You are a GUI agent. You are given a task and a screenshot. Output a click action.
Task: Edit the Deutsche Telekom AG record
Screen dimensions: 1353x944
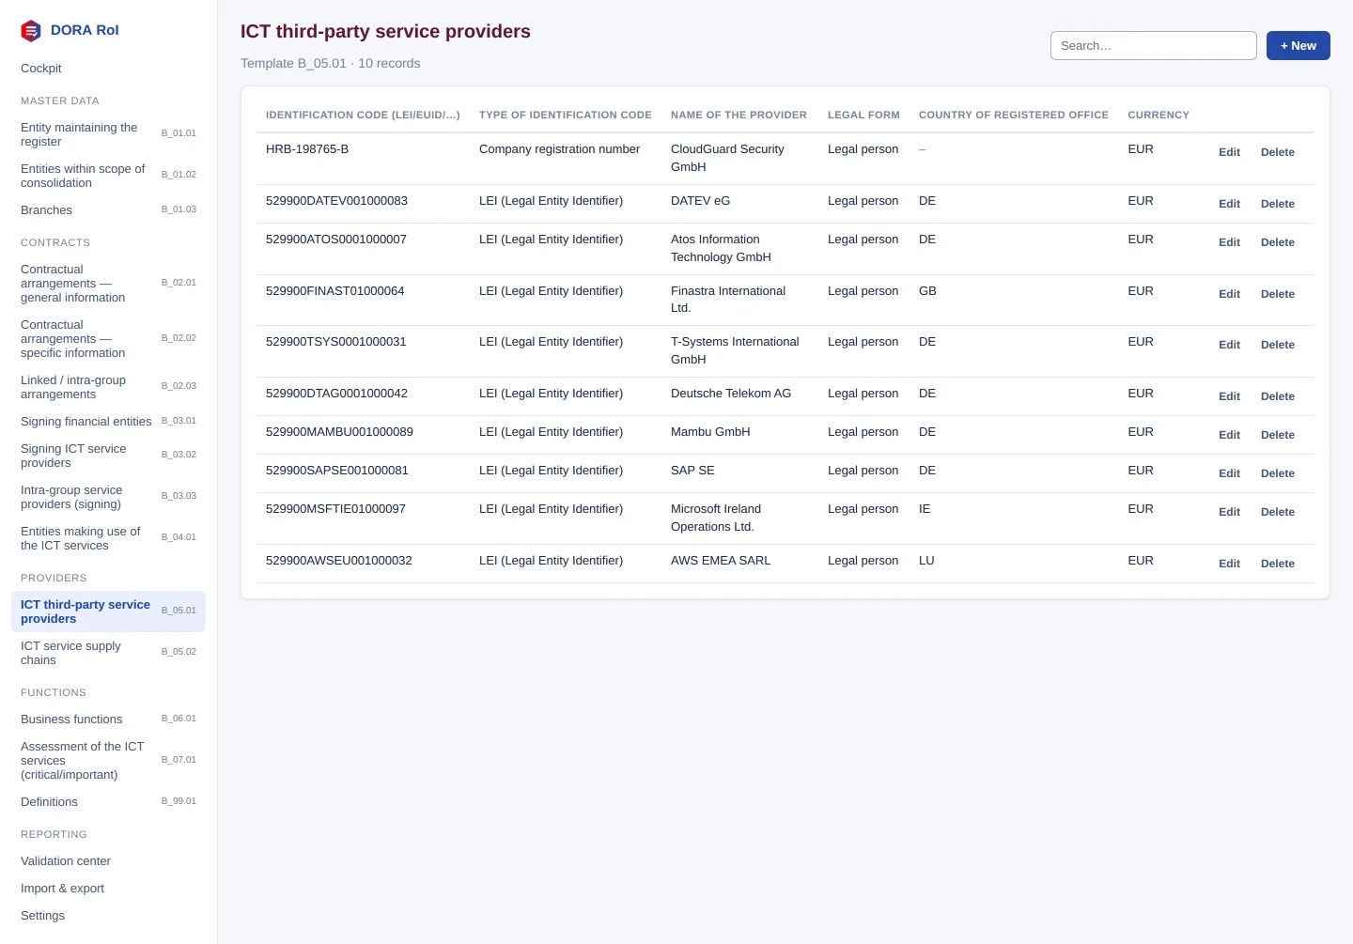pyautogui.click(x=1229, y=396)
